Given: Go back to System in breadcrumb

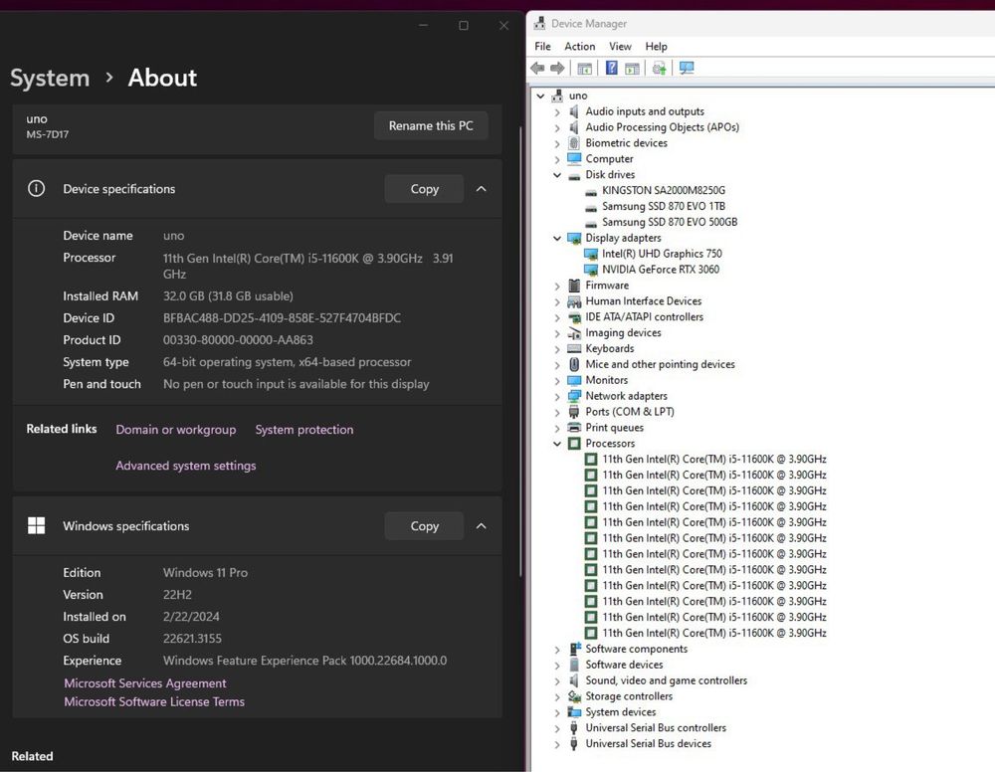Looking at the screenshot, I should pyautogui.click(x=50, y=78).
